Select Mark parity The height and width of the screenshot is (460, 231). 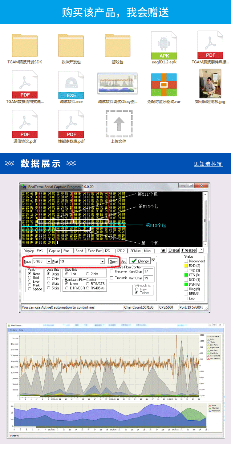point(30,285)
